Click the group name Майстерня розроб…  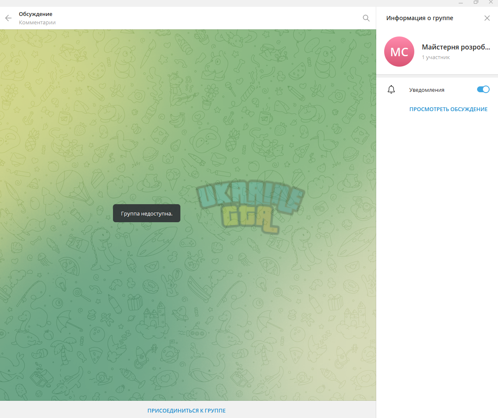pos(456,47)
